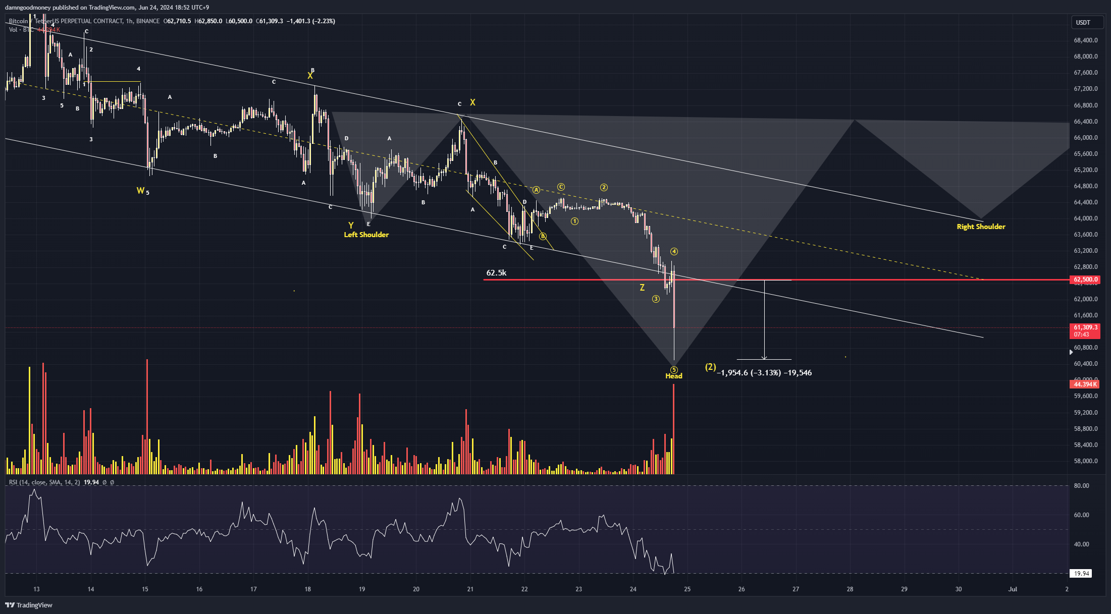1111x614 pixels.
Task: Select the 'Head' text annotation
Action: 674,376
